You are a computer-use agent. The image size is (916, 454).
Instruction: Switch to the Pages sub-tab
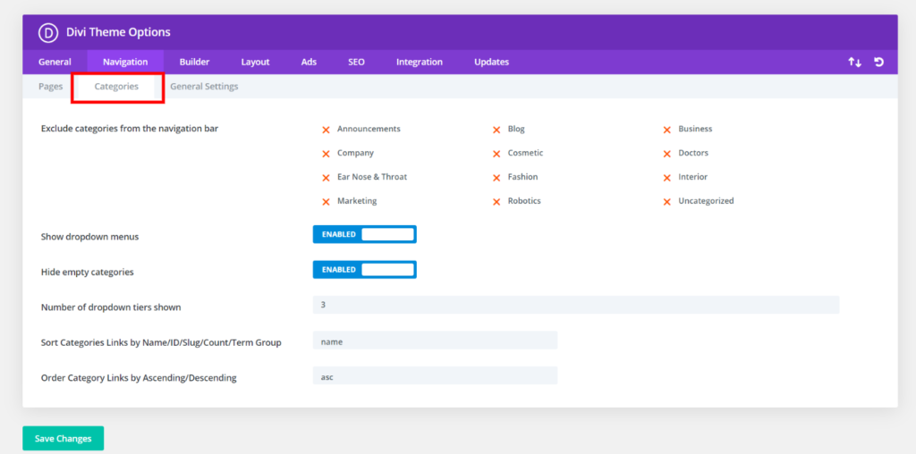51,87
